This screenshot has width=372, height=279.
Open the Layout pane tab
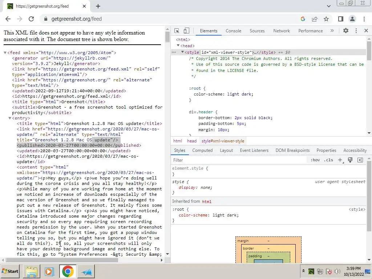tap(226, 150)
